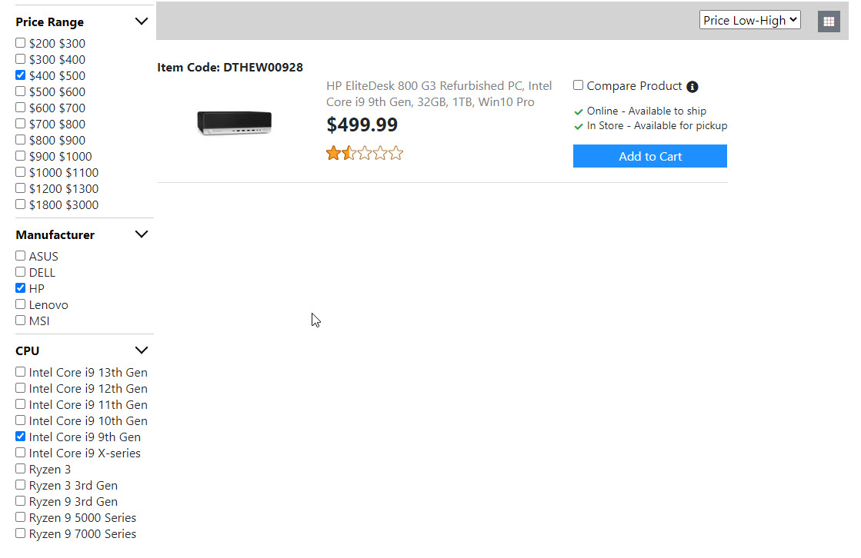Collapse the CPU filter section
The width and height of the screenshot is (861, 558).
[x=141, y=350]
